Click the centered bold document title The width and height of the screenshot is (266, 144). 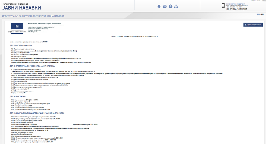point(135,36)
